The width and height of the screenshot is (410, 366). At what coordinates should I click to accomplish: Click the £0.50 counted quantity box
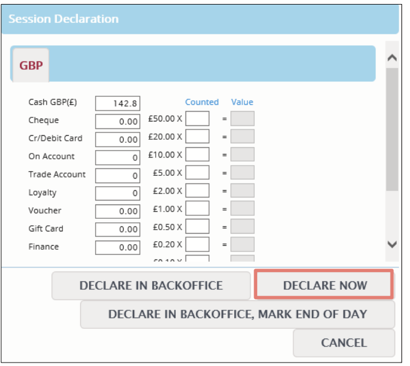[198, 226]
